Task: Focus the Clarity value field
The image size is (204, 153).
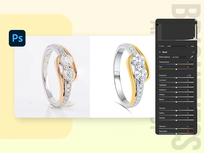Action: click(x=190, y=113)
